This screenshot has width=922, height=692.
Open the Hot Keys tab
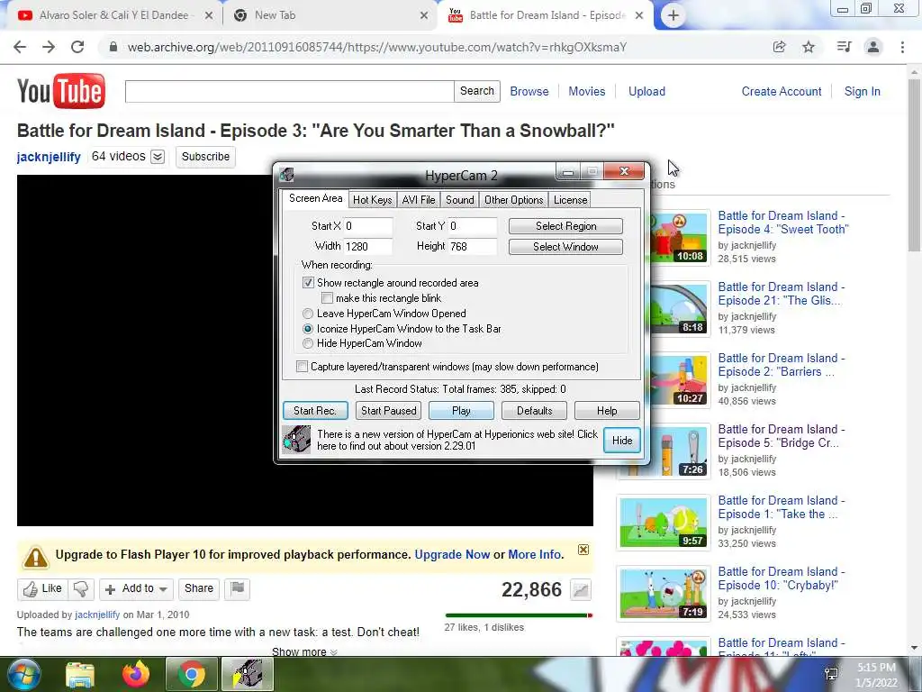(372, 200)
